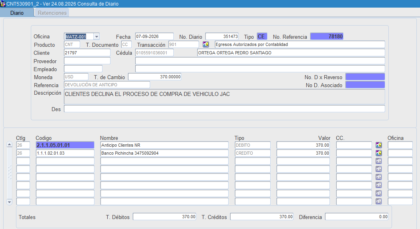Screen dimensions: 420x229
Task: Select the Tipo field showing CE
Action: click(x=262, y=36)
